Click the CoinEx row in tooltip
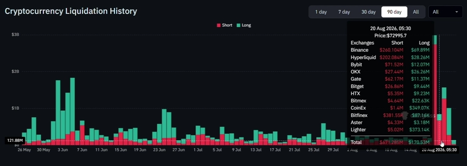Viewport: 467px width, 166px height. [x=390, y=108]
